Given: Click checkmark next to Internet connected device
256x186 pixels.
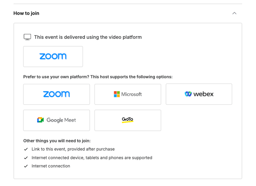Looking at the screenshot, I should tap(26, 158).
